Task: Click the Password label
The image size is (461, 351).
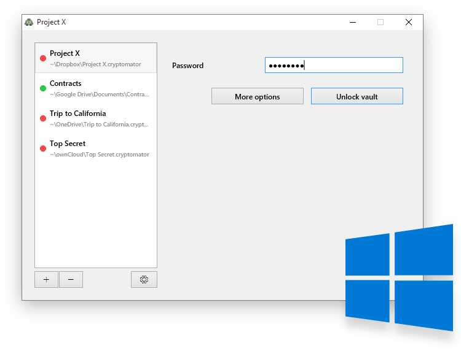Action: (188, 66)
